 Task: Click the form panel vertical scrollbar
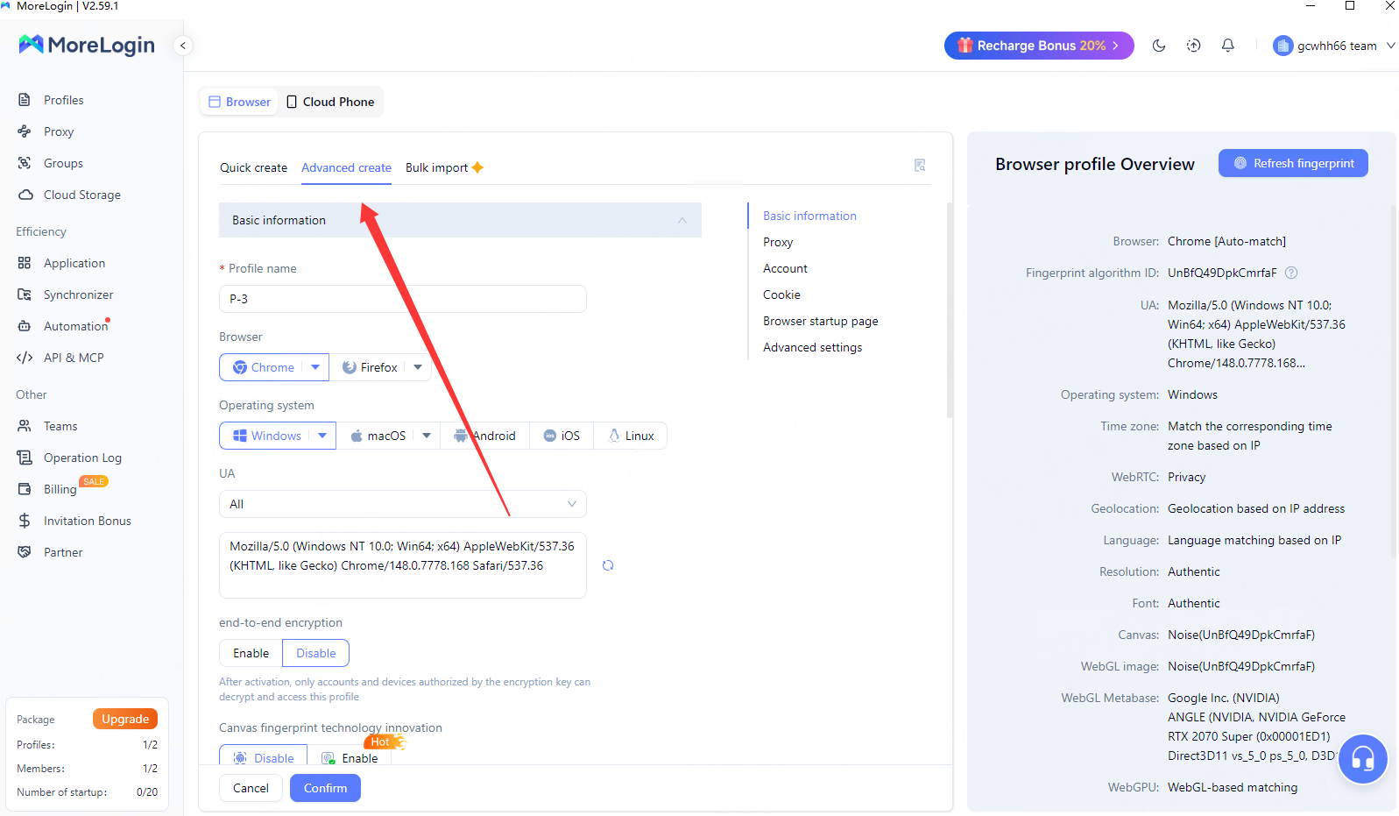pos(950,309)
